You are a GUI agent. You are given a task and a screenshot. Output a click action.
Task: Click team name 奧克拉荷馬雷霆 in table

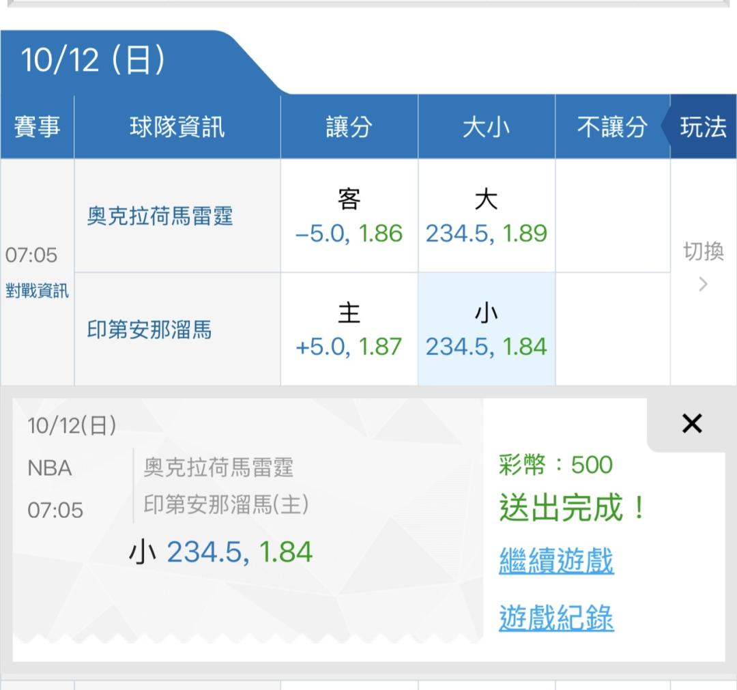pyautogui.click(x=160, y=216)
